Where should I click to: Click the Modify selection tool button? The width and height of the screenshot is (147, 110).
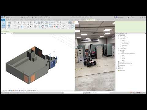3,24
